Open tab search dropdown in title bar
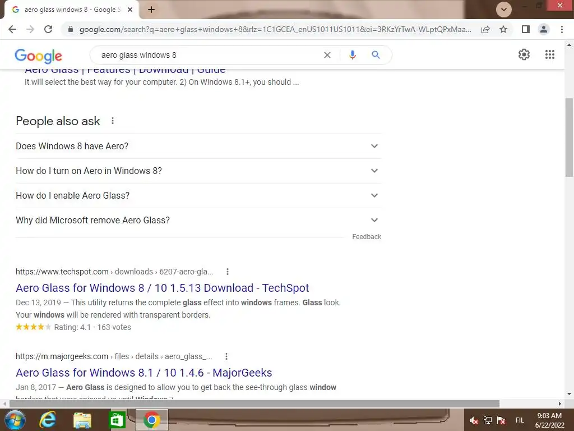 [504, 10]
